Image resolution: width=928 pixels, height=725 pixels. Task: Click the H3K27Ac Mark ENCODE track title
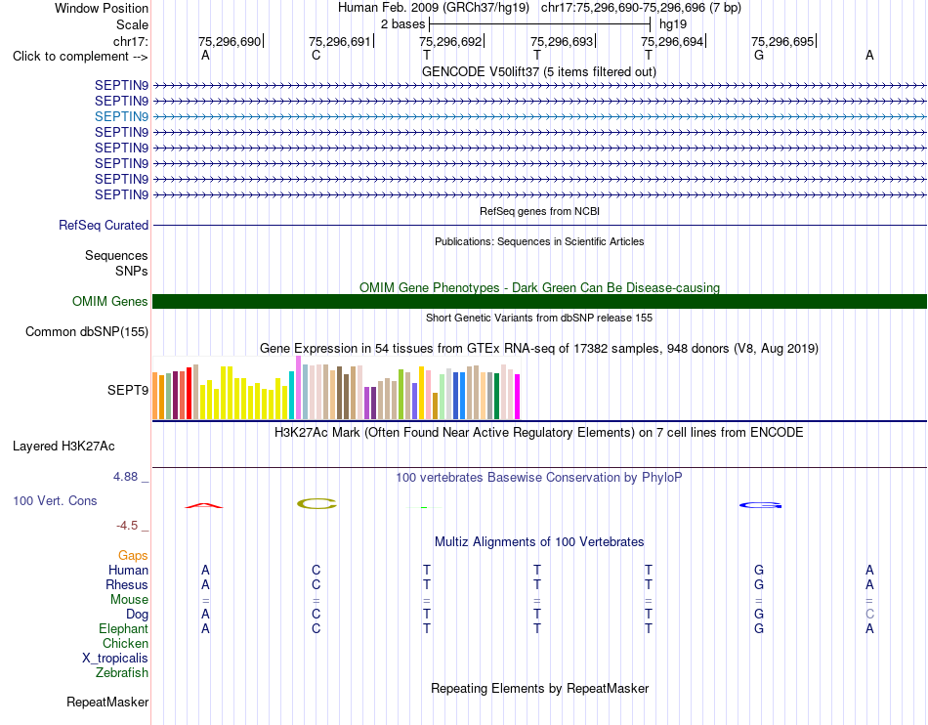click(x=539, y=433)
